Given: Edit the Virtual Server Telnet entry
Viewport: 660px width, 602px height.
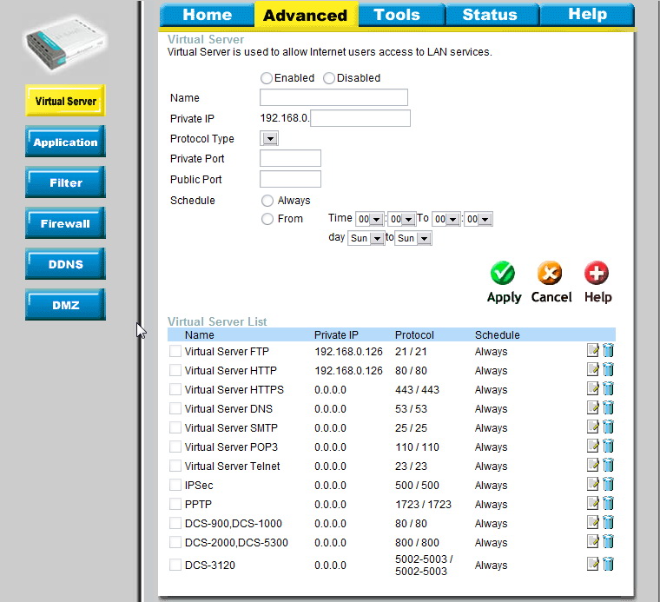Looking at the screenshot, I should point(592,466).
